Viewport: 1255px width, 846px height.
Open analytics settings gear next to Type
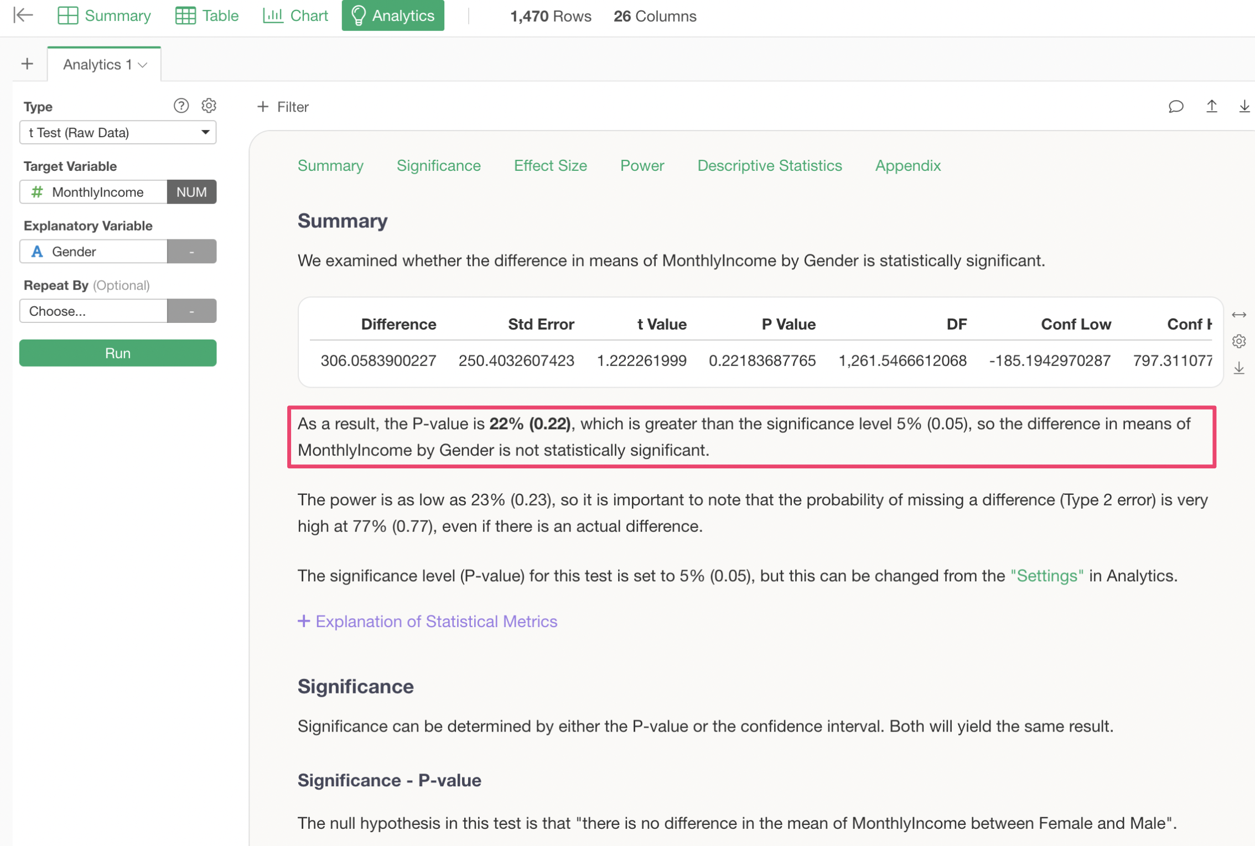click(x=209, y=106)
